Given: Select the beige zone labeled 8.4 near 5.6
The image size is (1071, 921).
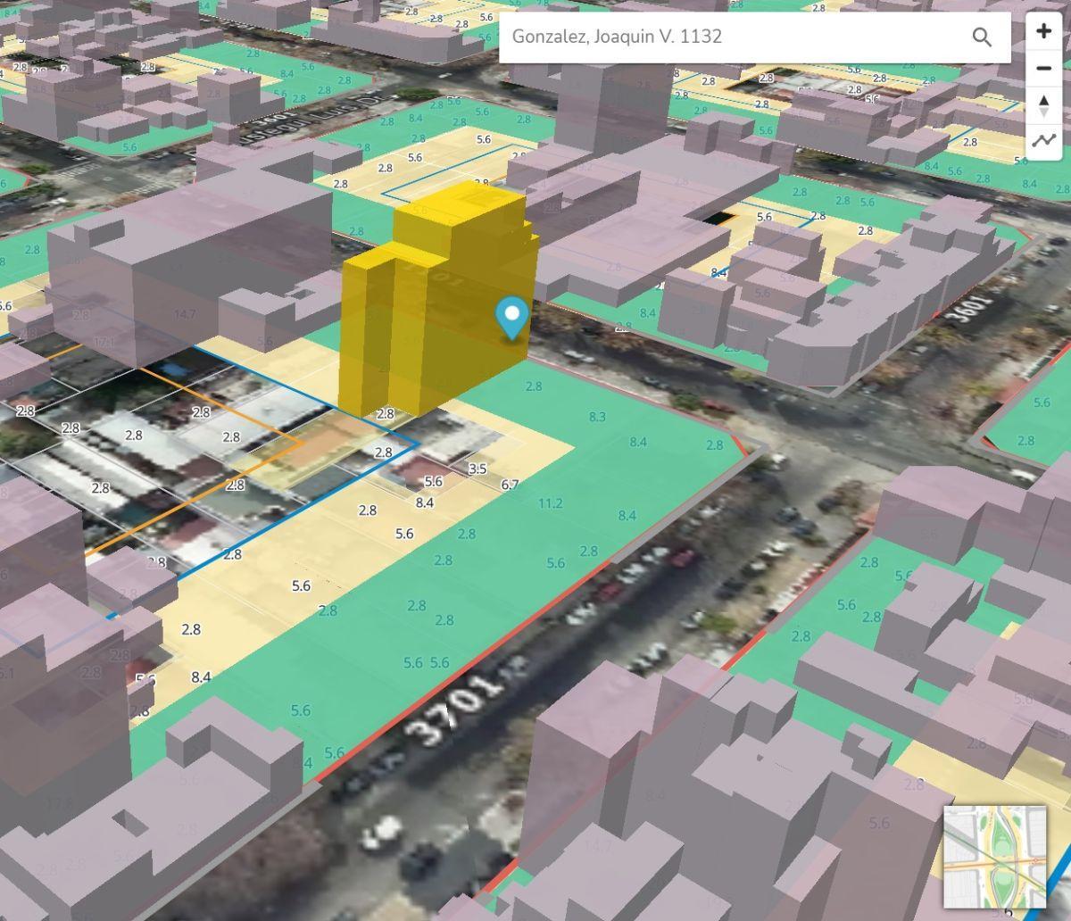Looking at the screenshot, I should pyautogui.click(x=425, y=502).
